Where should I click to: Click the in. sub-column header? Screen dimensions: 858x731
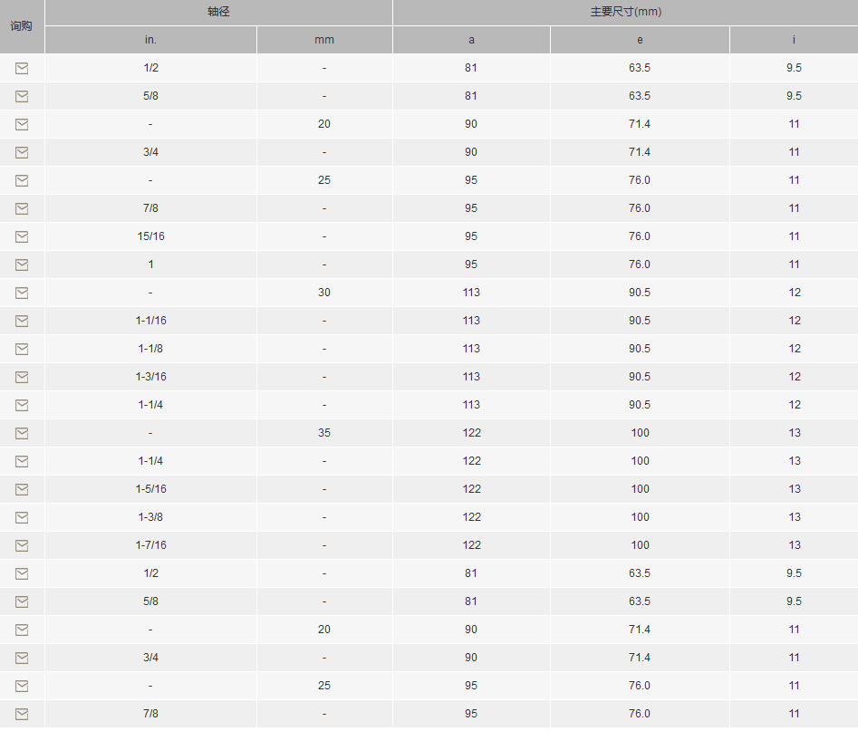(150, 40)
